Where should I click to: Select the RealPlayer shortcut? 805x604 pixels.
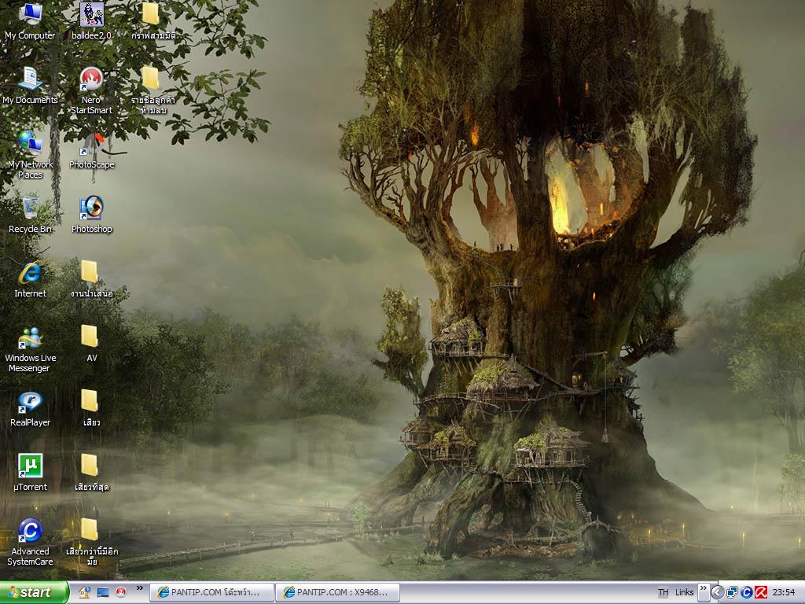tap(30, 409)
